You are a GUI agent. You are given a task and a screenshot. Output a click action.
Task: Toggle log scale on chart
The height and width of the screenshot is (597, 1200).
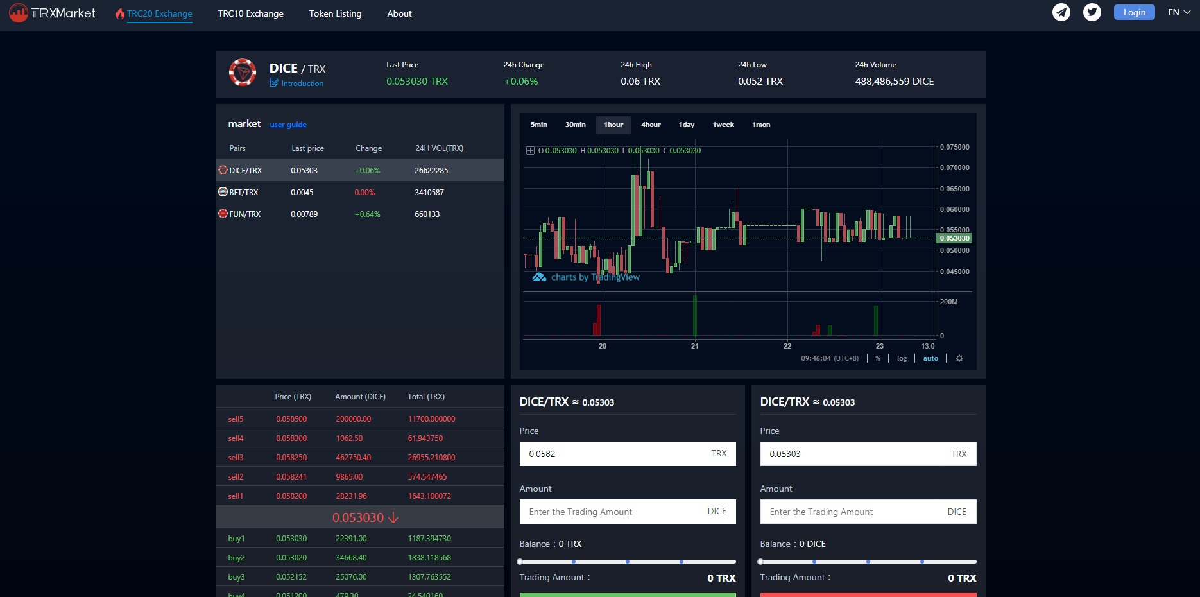pyautogui.click(x=902, y=358)
